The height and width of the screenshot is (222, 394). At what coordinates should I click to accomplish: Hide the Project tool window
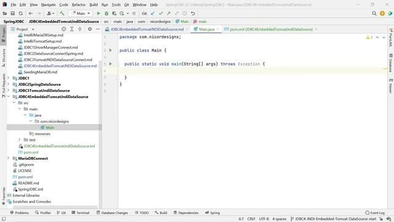click(x=98, y=29)
